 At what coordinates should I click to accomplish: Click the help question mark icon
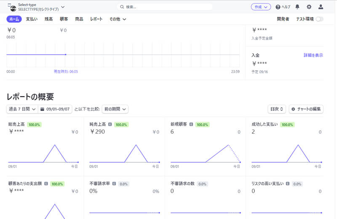tap(278, 7)
